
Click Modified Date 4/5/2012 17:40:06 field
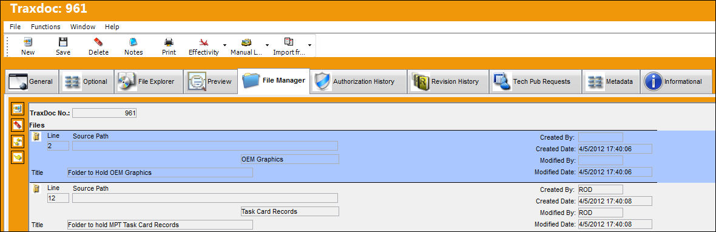coord(615,172)
